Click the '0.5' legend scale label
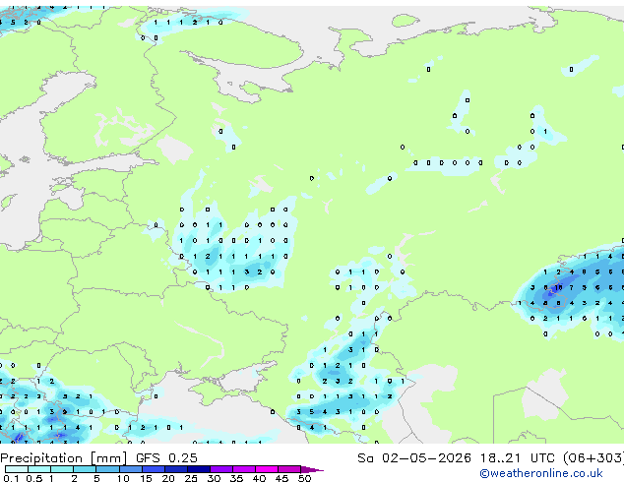The image size is (624, 482). click(34, 478)
